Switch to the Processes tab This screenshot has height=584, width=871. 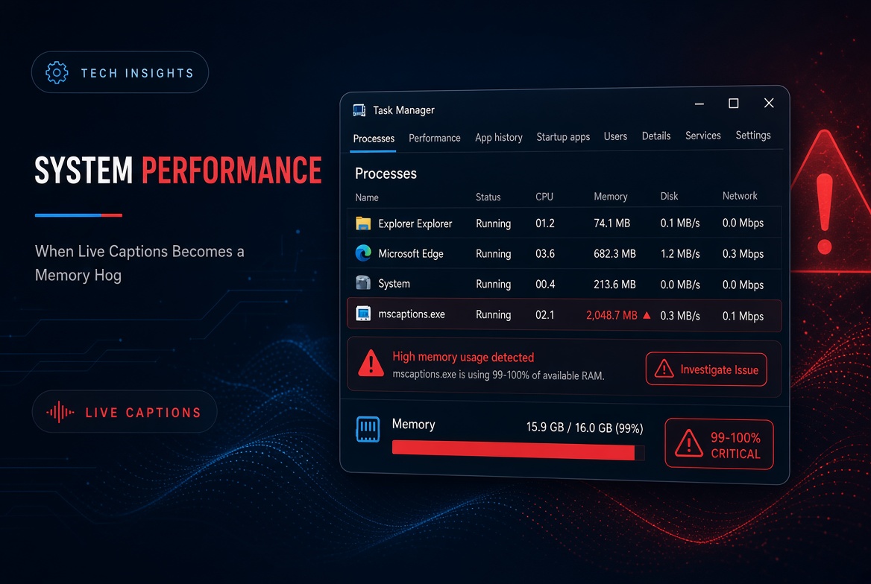[374, 139]
